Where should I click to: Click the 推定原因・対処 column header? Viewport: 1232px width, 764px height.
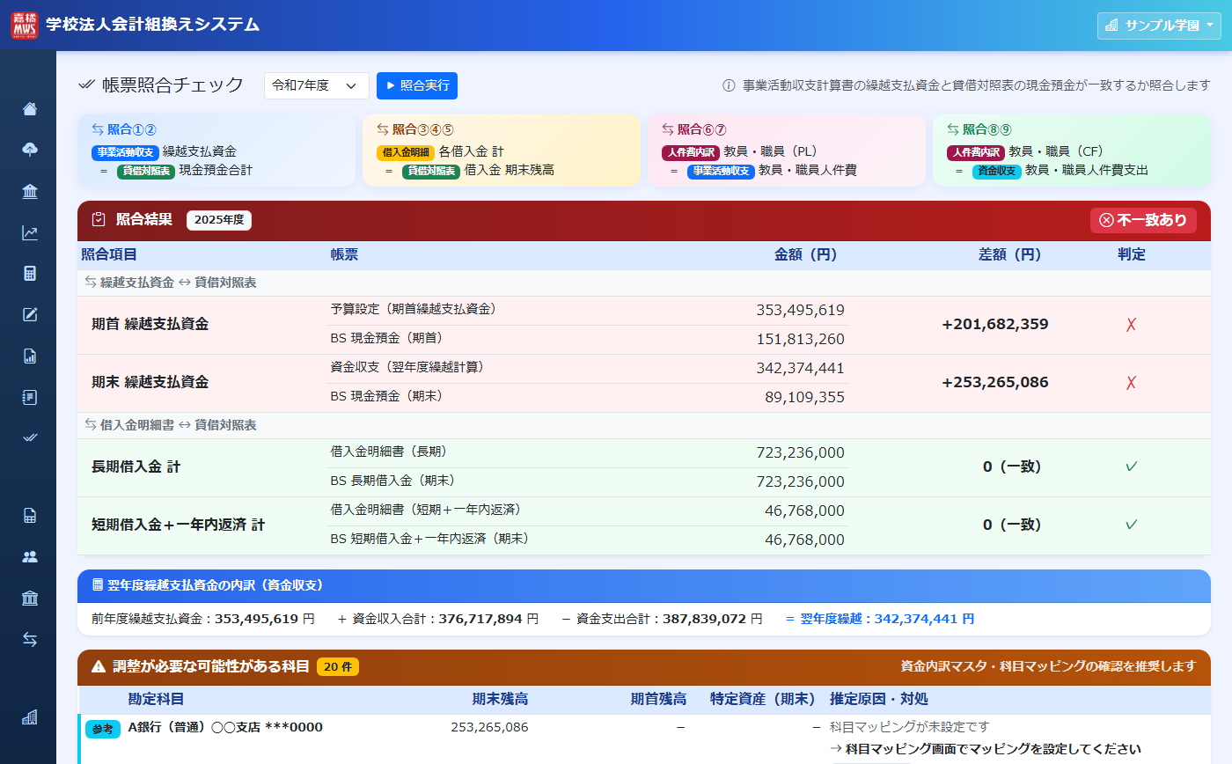coord(879,700)
